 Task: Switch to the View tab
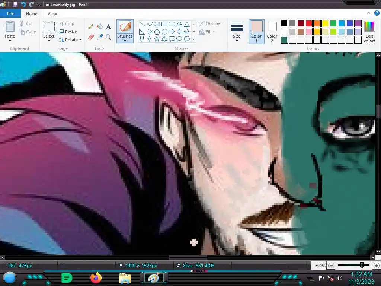point(52,14)
